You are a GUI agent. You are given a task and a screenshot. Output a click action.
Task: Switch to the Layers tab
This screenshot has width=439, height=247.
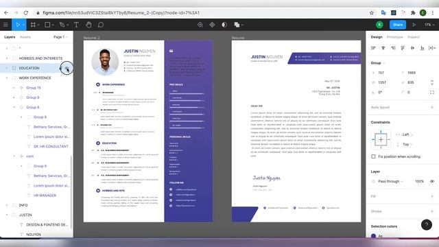tap(10, 37)
